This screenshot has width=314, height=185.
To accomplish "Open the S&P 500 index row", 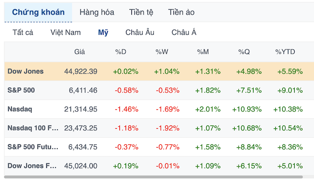I will click(159, 90).
